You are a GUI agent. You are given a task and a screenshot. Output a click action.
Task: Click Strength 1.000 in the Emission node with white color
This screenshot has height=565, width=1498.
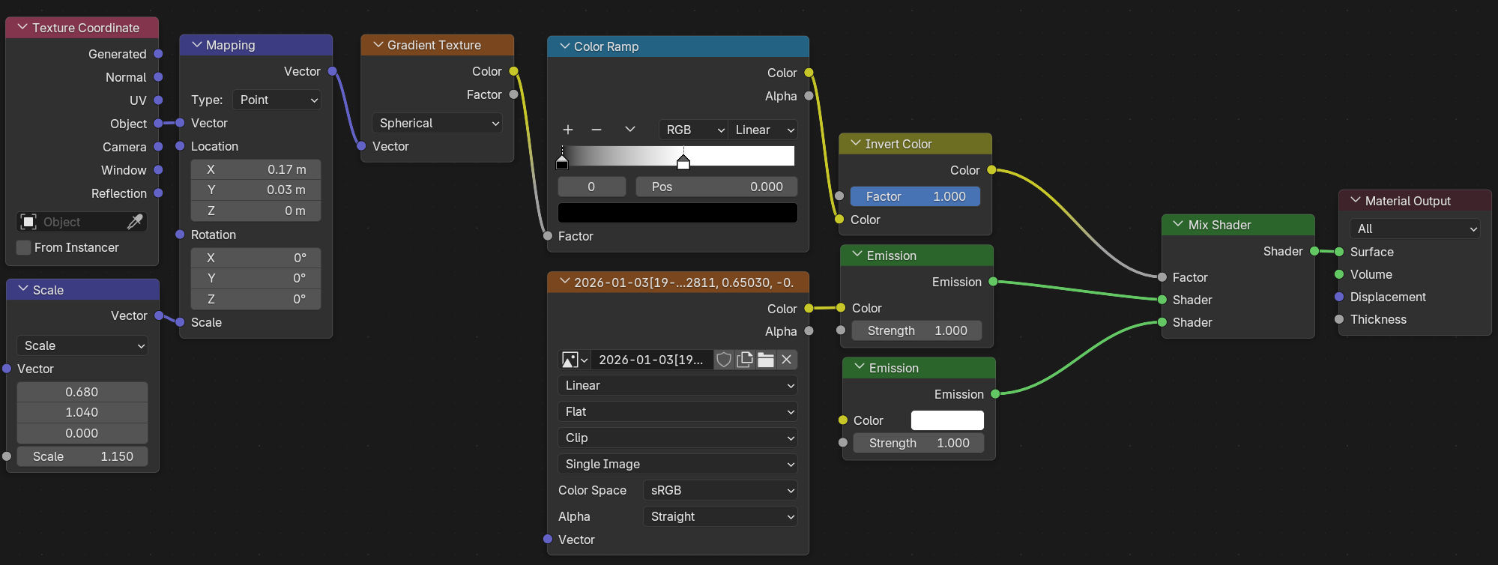pos(919,443)
